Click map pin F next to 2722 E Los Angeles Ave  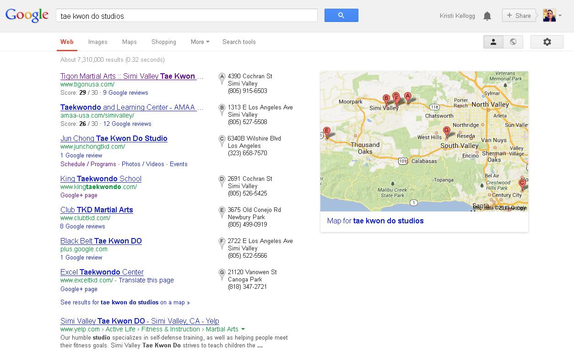[222, 243]
